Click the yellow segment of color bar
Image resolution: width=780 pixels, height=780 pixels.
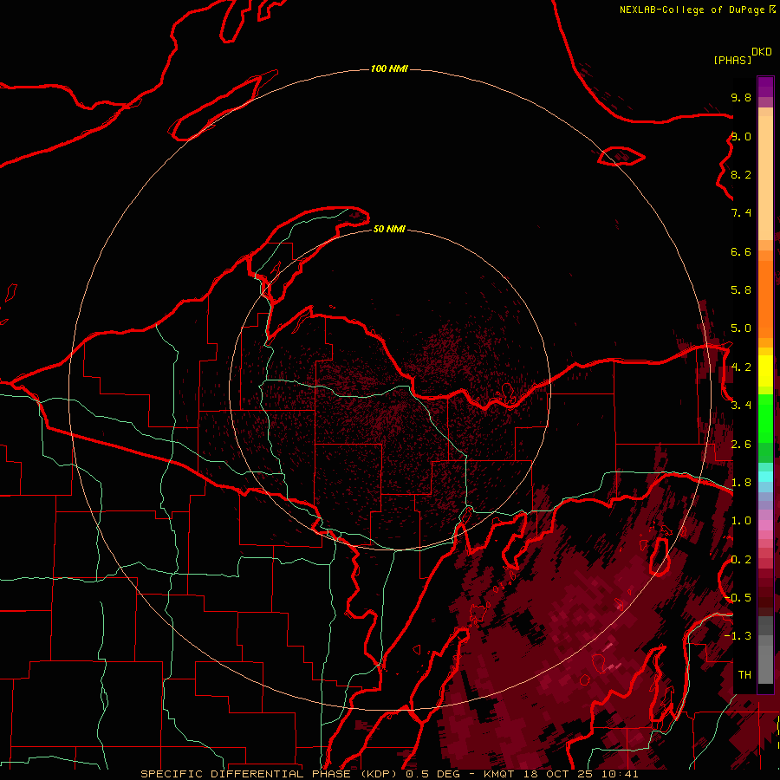[765, 370]
